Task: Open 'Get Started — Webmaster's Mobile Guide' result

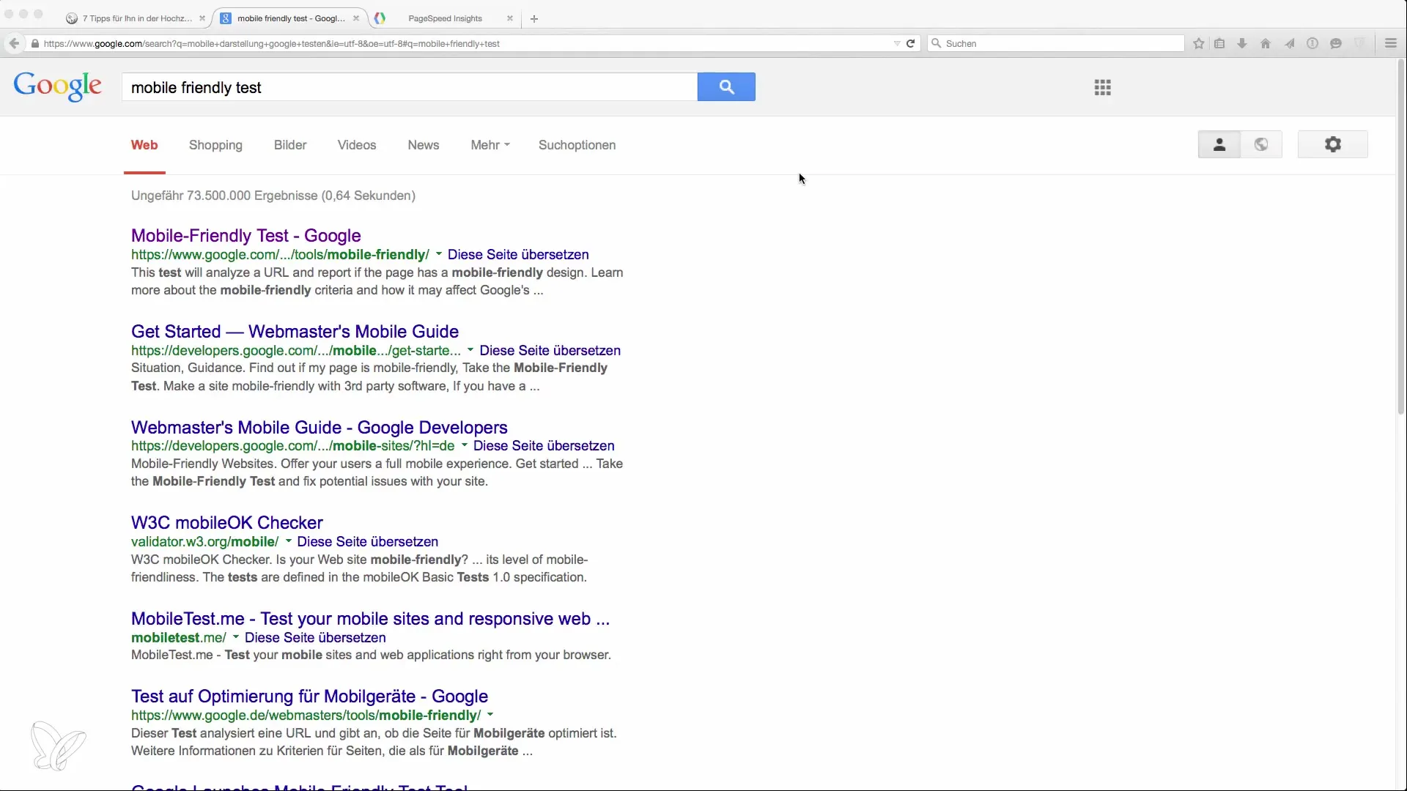Action: (295, 332)
